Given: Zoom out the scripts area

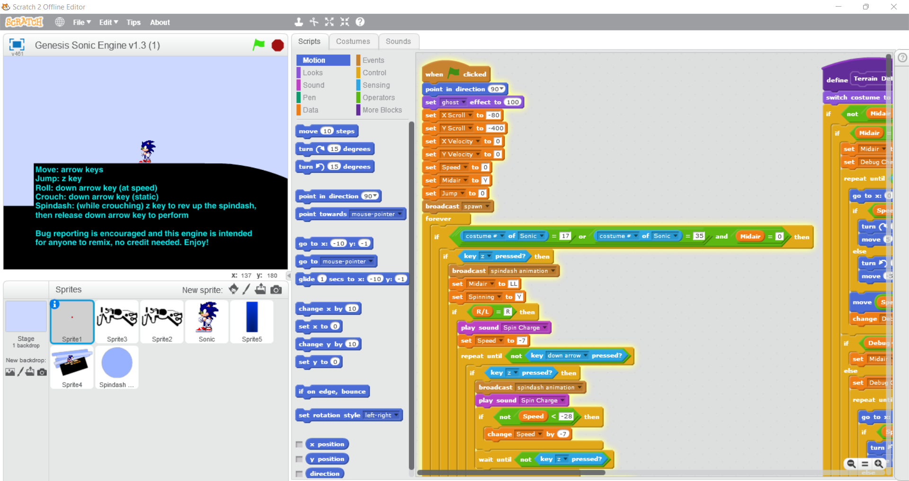Looking at the screenshot, I should coord(851,464).
